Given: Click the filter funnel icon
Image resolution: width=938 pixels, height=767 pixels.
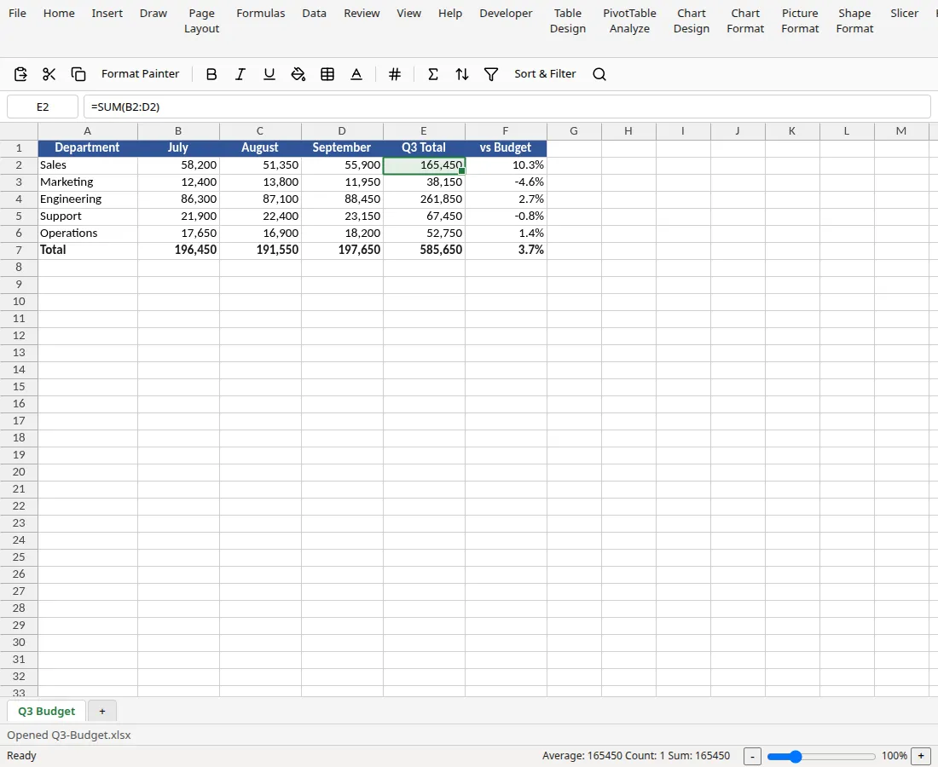Looking at the screenshot, I should (491, 74).
